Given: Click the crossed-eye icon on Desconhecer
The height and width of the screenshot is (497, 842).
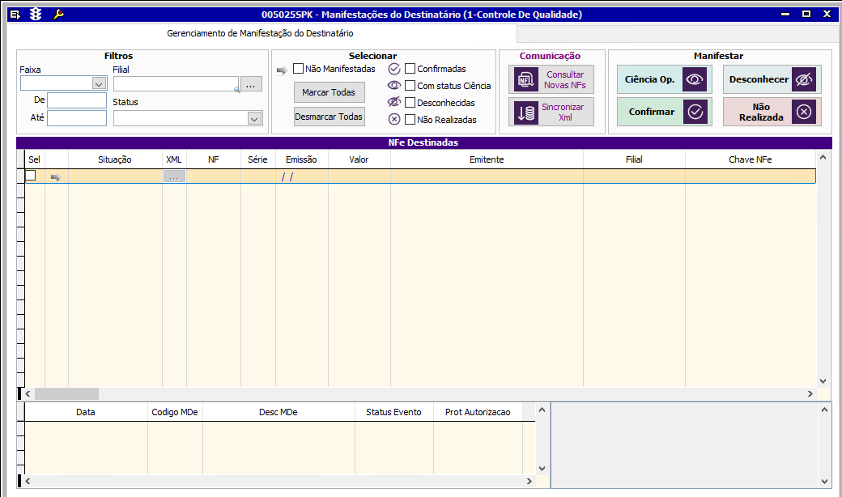Looking at the screenshot, I should [x=803, y=79].
